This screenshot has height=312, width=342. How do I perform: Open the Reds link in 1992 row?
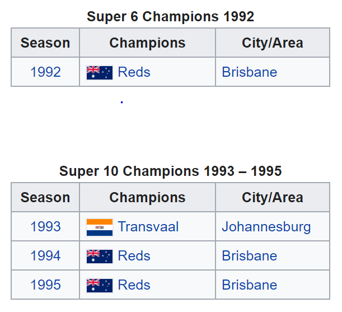pyautogui.click(x=134, y=72)
